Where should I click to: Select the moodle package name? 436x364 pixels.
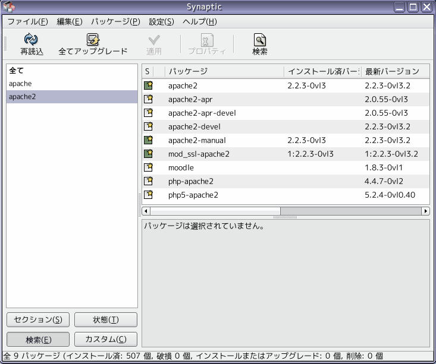click(x=181, y=167)
